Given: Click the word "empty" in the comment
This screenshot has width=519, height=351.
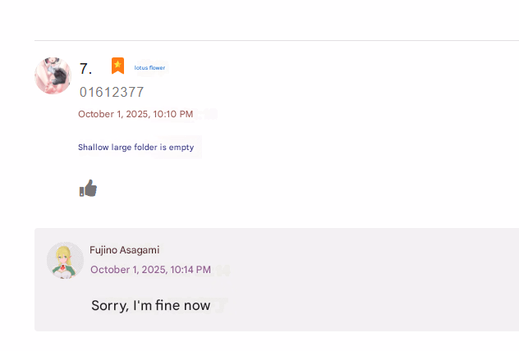Looking at the screenshot, I should (181, 148).
